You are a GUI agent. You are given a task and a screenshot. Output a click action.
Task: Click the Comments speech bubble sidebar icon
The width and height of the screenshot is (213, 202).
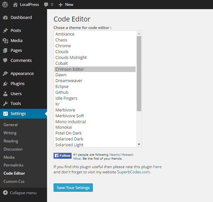click(5, 60)
